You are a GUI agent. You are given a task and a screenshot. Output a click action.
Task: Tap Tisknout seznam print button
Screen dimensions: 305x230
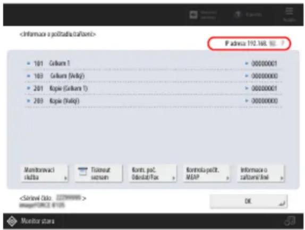(99, 174)
